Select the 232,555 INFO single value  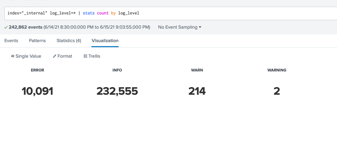tap(117, 91)
